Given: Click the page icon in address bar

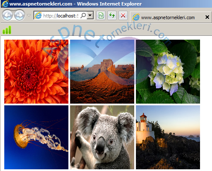Looking at the screenshot, I should point(38,15).
